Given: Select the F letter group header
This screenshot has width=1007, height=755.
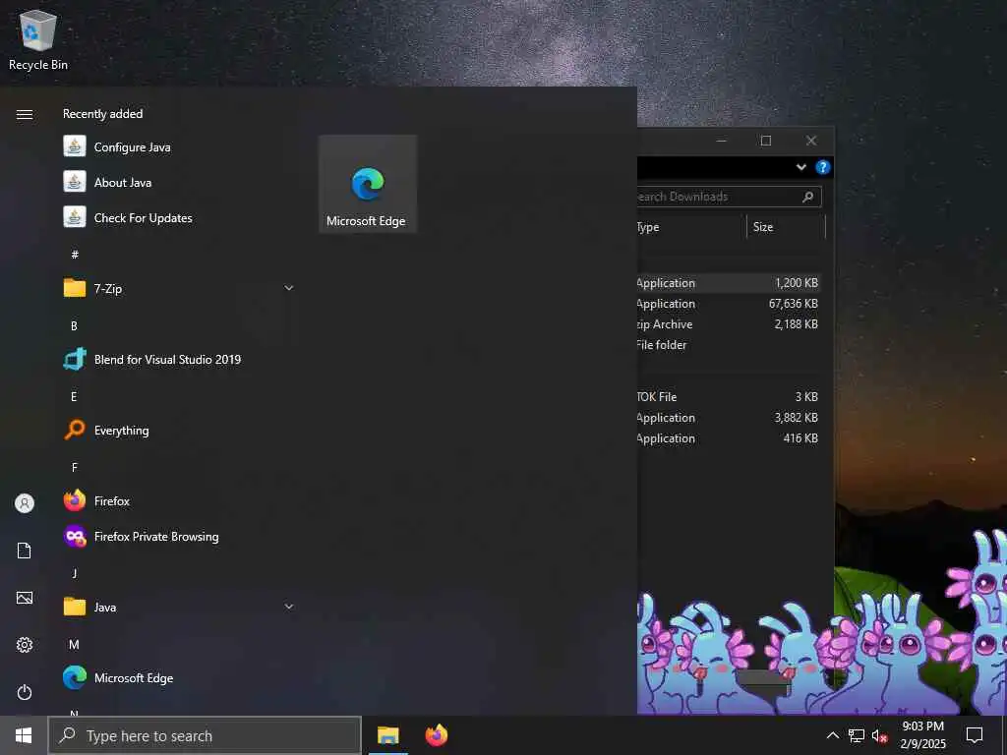Looking at the screenshot, I should pyautogui.click(x=75, y=467).
